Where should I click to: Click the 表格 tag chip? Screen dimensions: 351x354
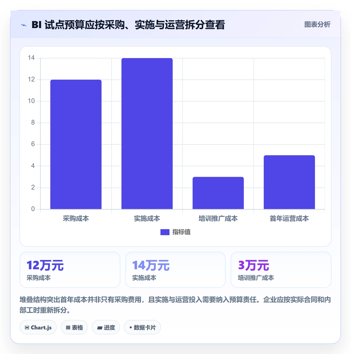click(74, 327)
